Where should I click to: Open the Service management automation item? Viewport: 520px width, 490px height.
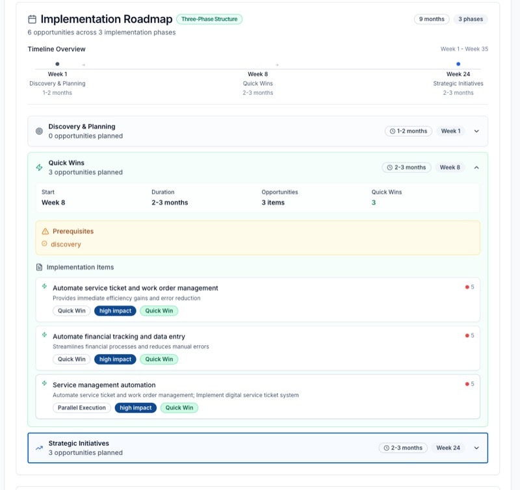point(104,385)
